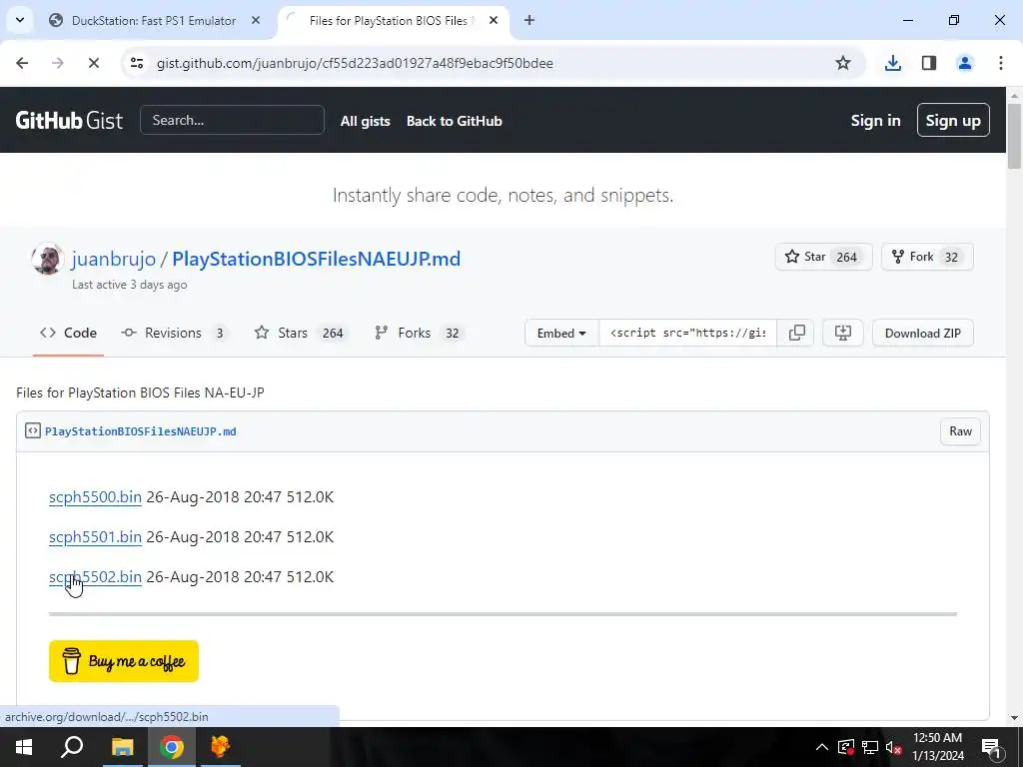Image resolution: width=1023 pixels, height=767 pixels.
Task: Go forward to the next page
Action: click(x=57, y=63)
